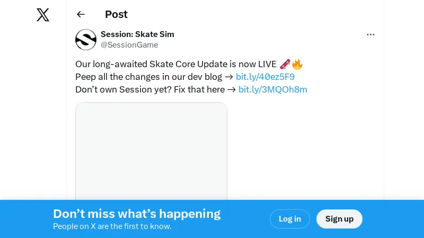
Task: Click the Session: Skate Sim display name
Action: [137, 34]
